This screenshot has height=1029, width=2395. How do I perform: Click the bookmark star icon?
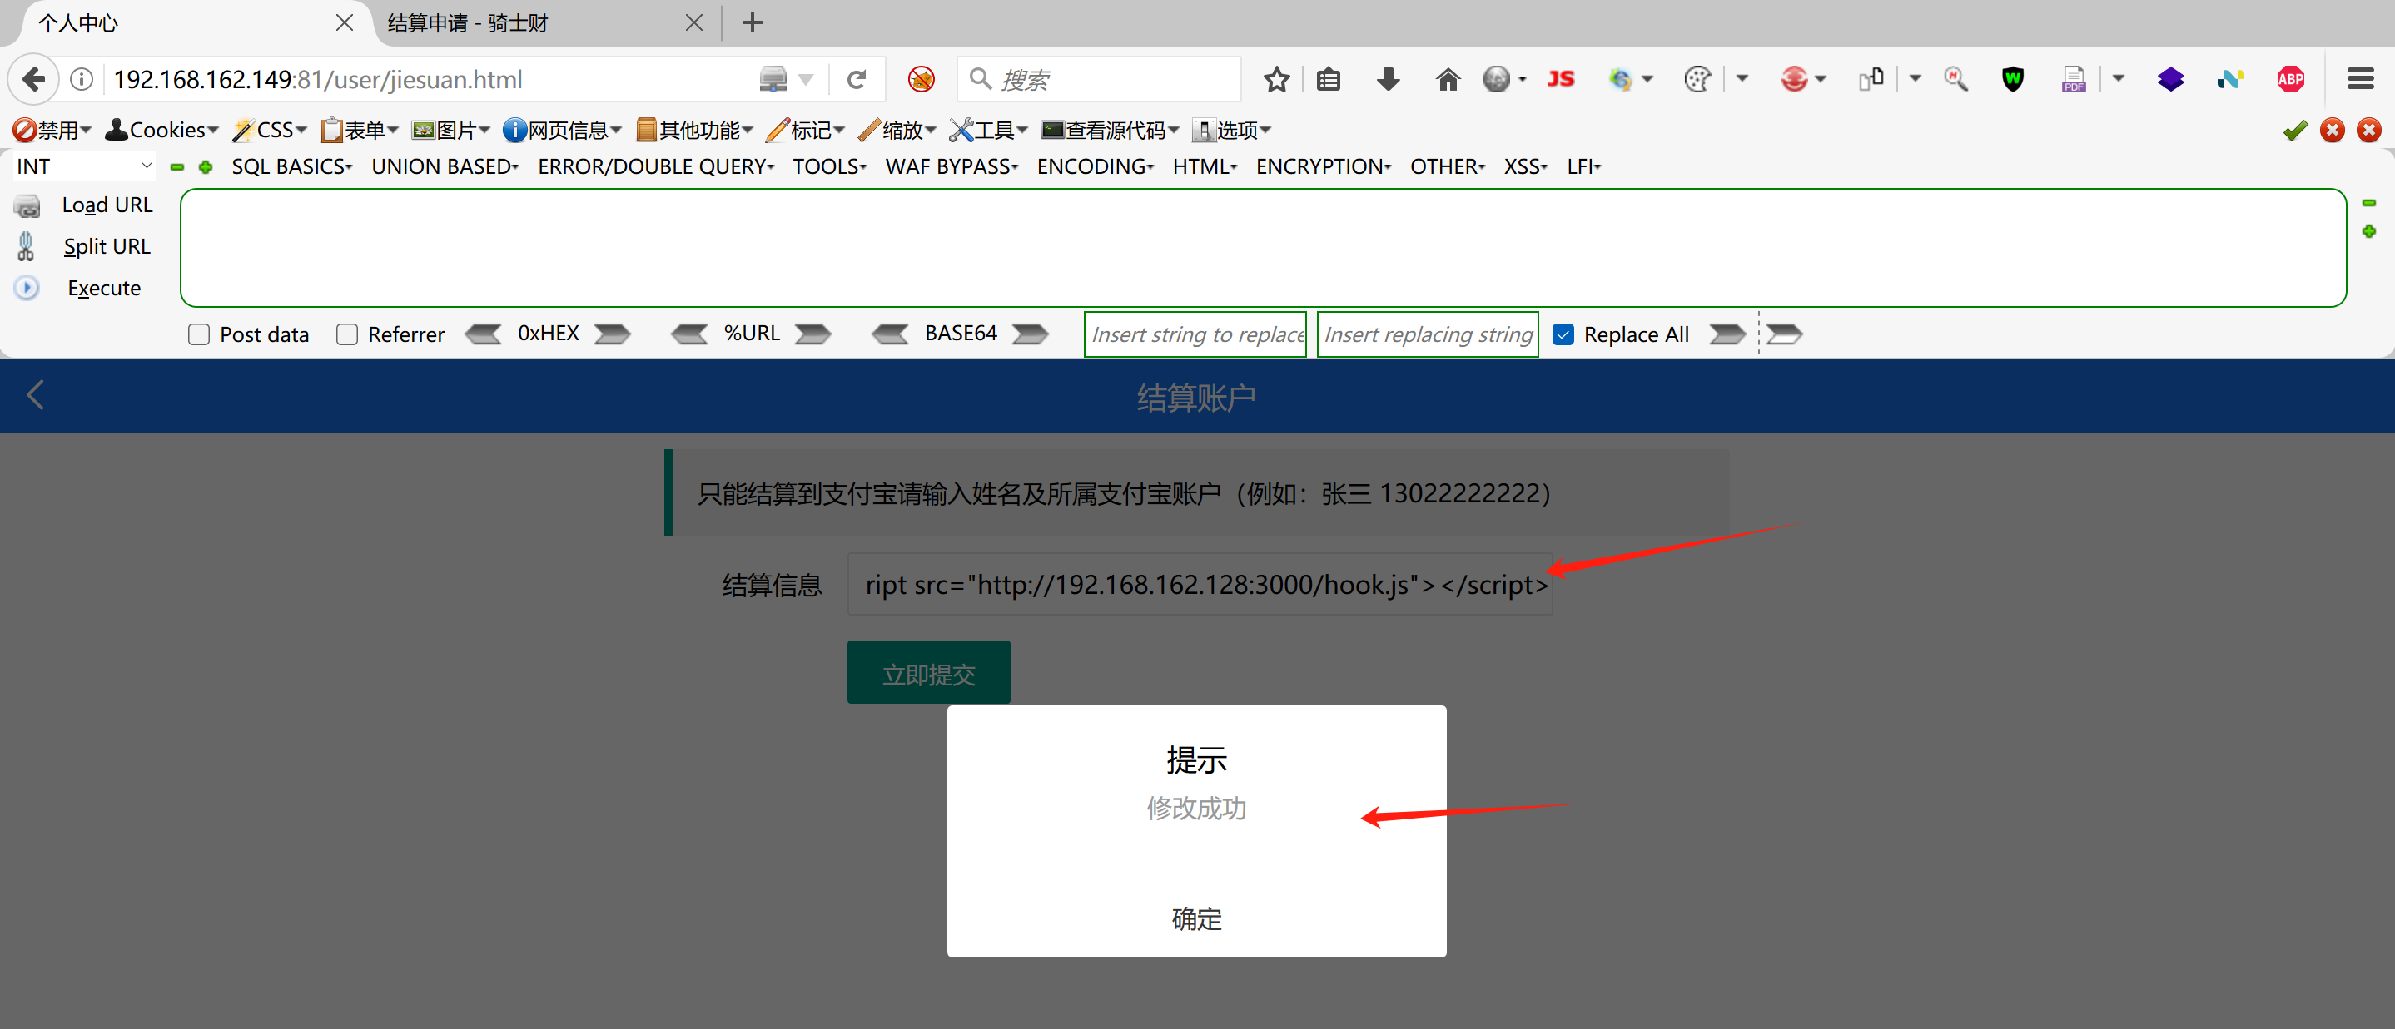[x=1275, y=80]
